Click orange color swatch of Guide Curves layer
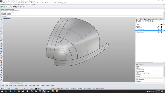The width and height of the screenshot is (165, 93). click(x=162, y=31)
